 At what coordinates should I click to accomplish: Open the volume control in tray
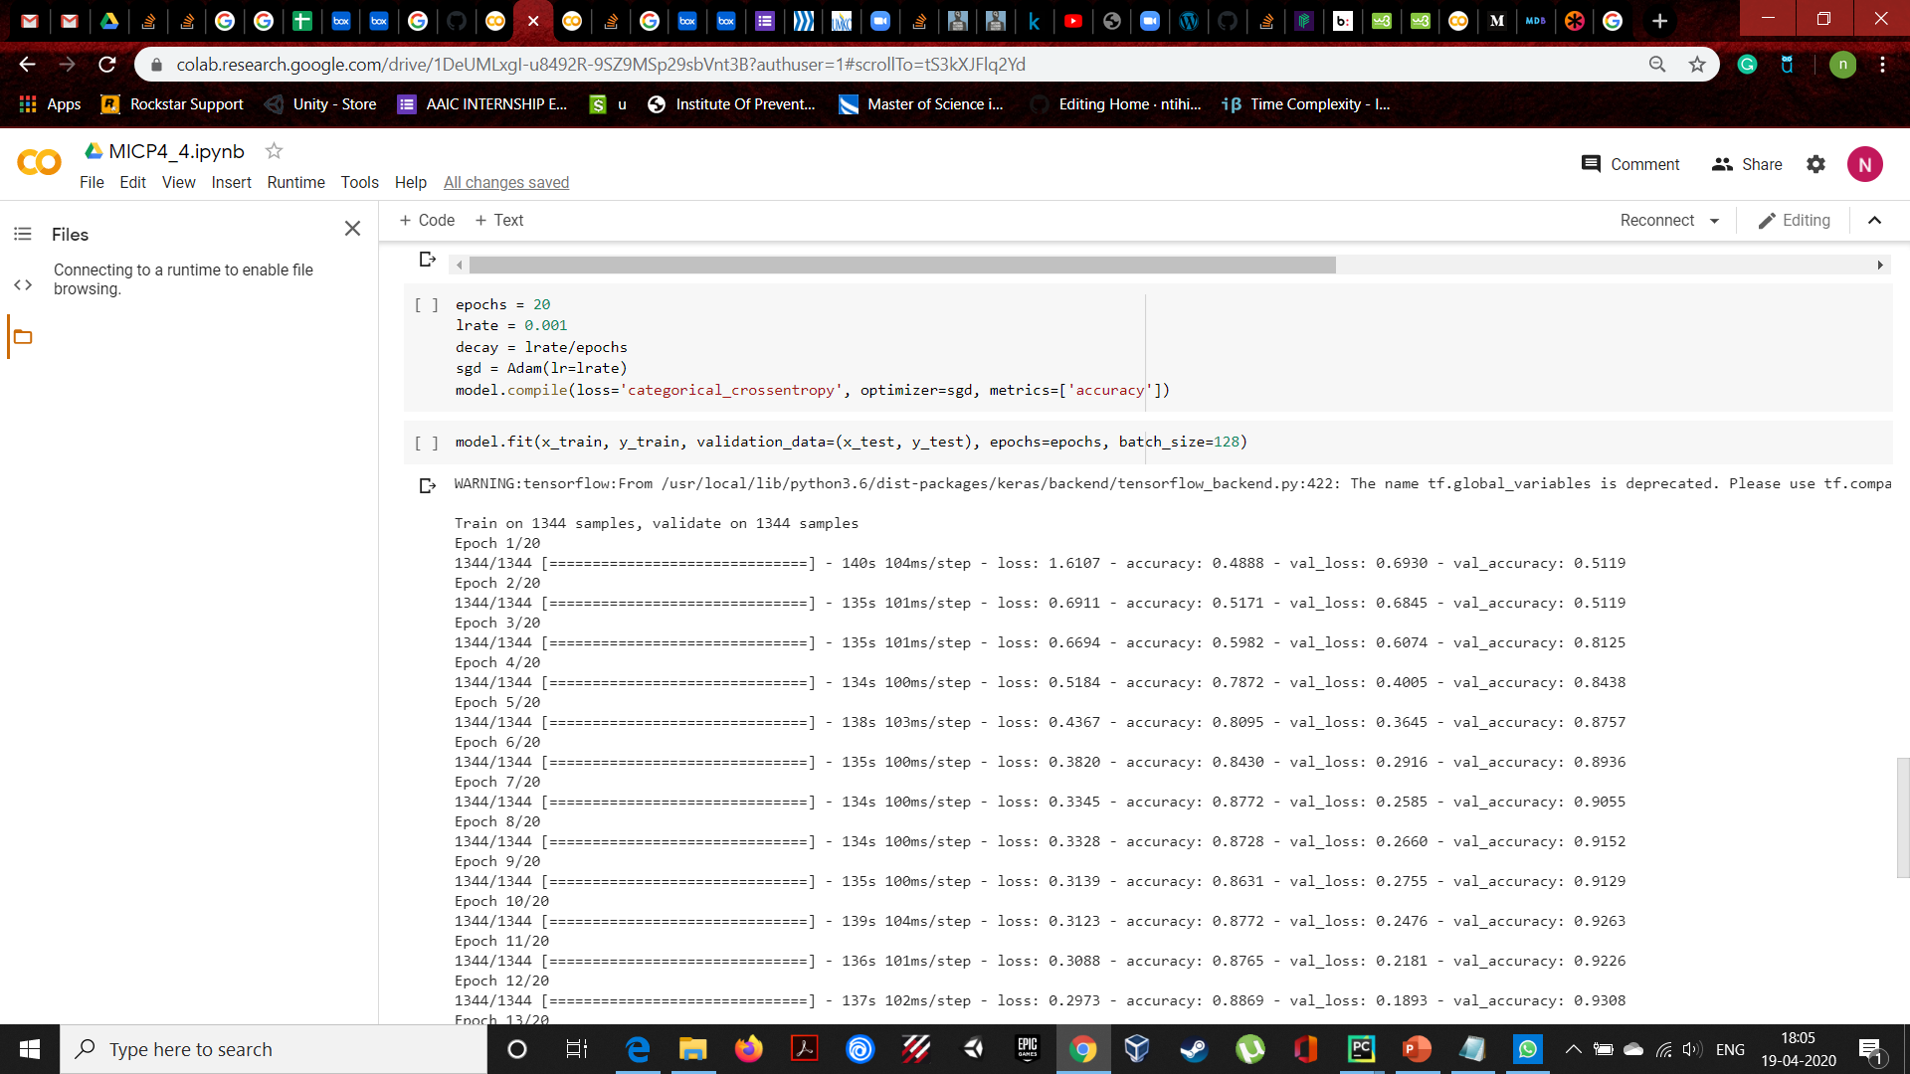pos(1691,1049)
